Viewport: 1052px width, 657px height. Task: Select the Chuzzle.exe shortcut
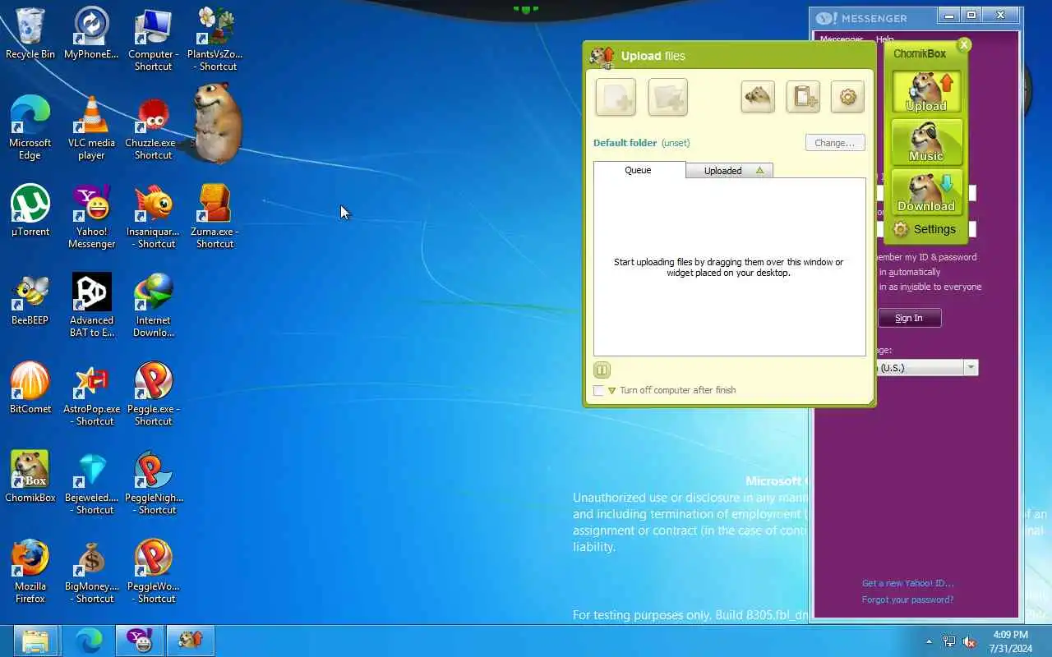click(x=153, y=128)
